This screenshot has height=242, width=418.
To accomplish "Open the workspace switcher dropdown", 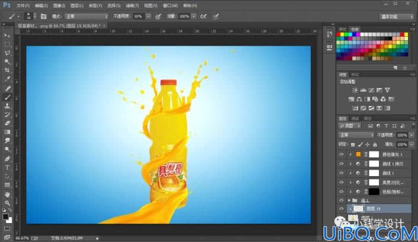I will click(397, 17).
